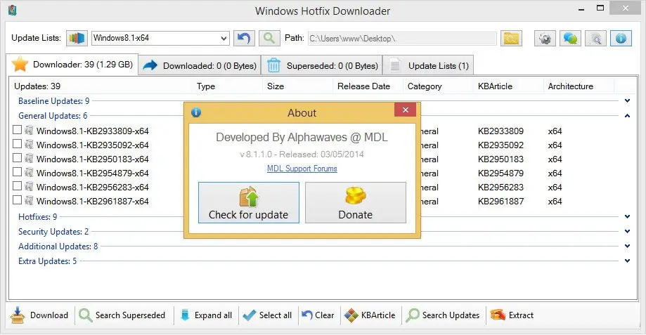The width and height of the screenshot is (646, 335).
Task: Tick the Windows8.1-KB2950183-x64 checkbox
Action: click(18, 159)
